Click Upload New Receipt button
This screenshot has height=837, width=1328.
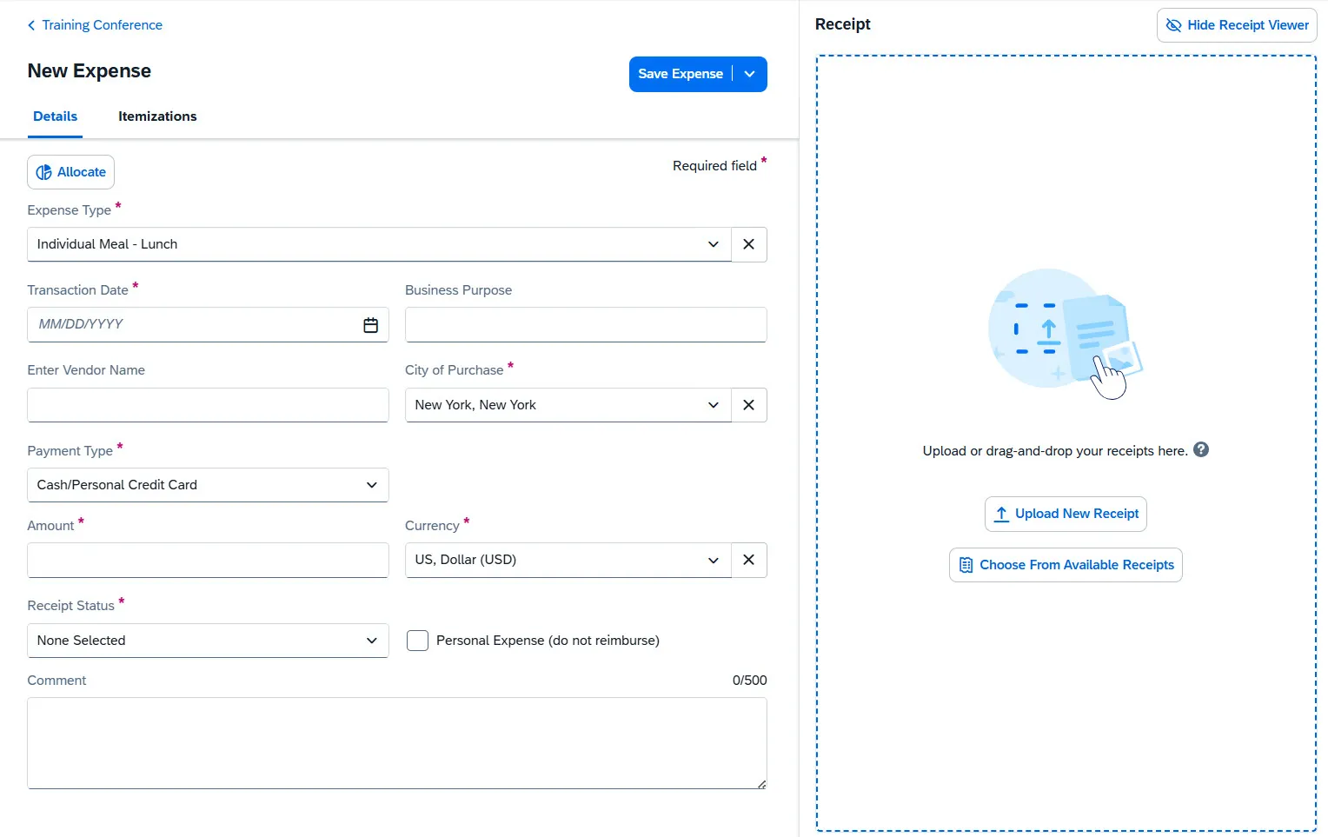click(x=1066, y=514)
